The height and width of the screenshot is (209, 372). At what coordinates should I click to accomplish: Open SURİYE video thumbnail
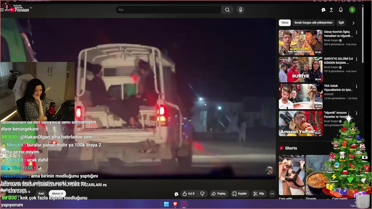click(x=301, y=70)
